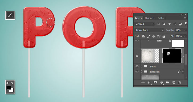Create new fill or adjustment layer

162,83
